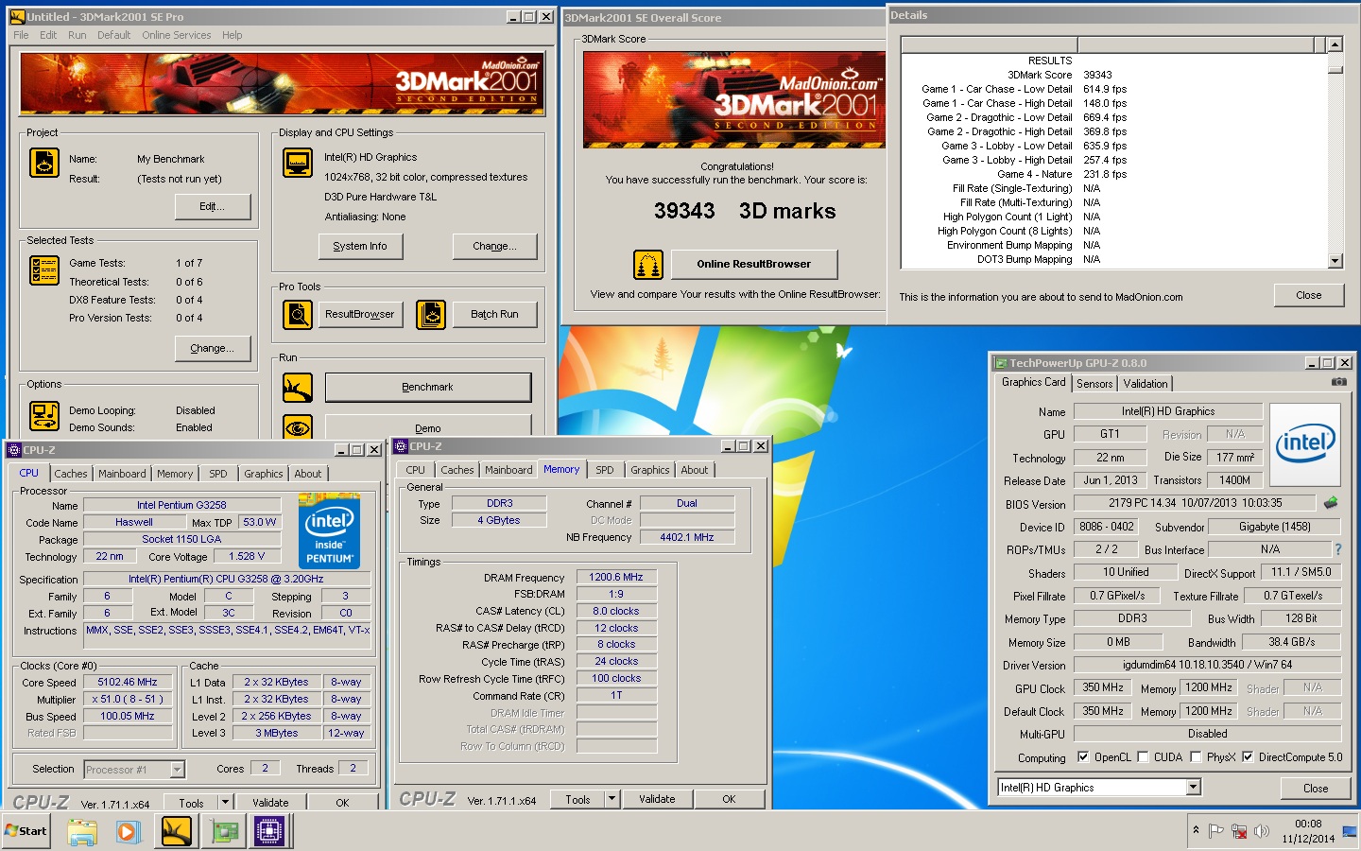The image size is (1361, 851).
Task: Open the Run menu in 3DMark2001
Action: (78, 35)
